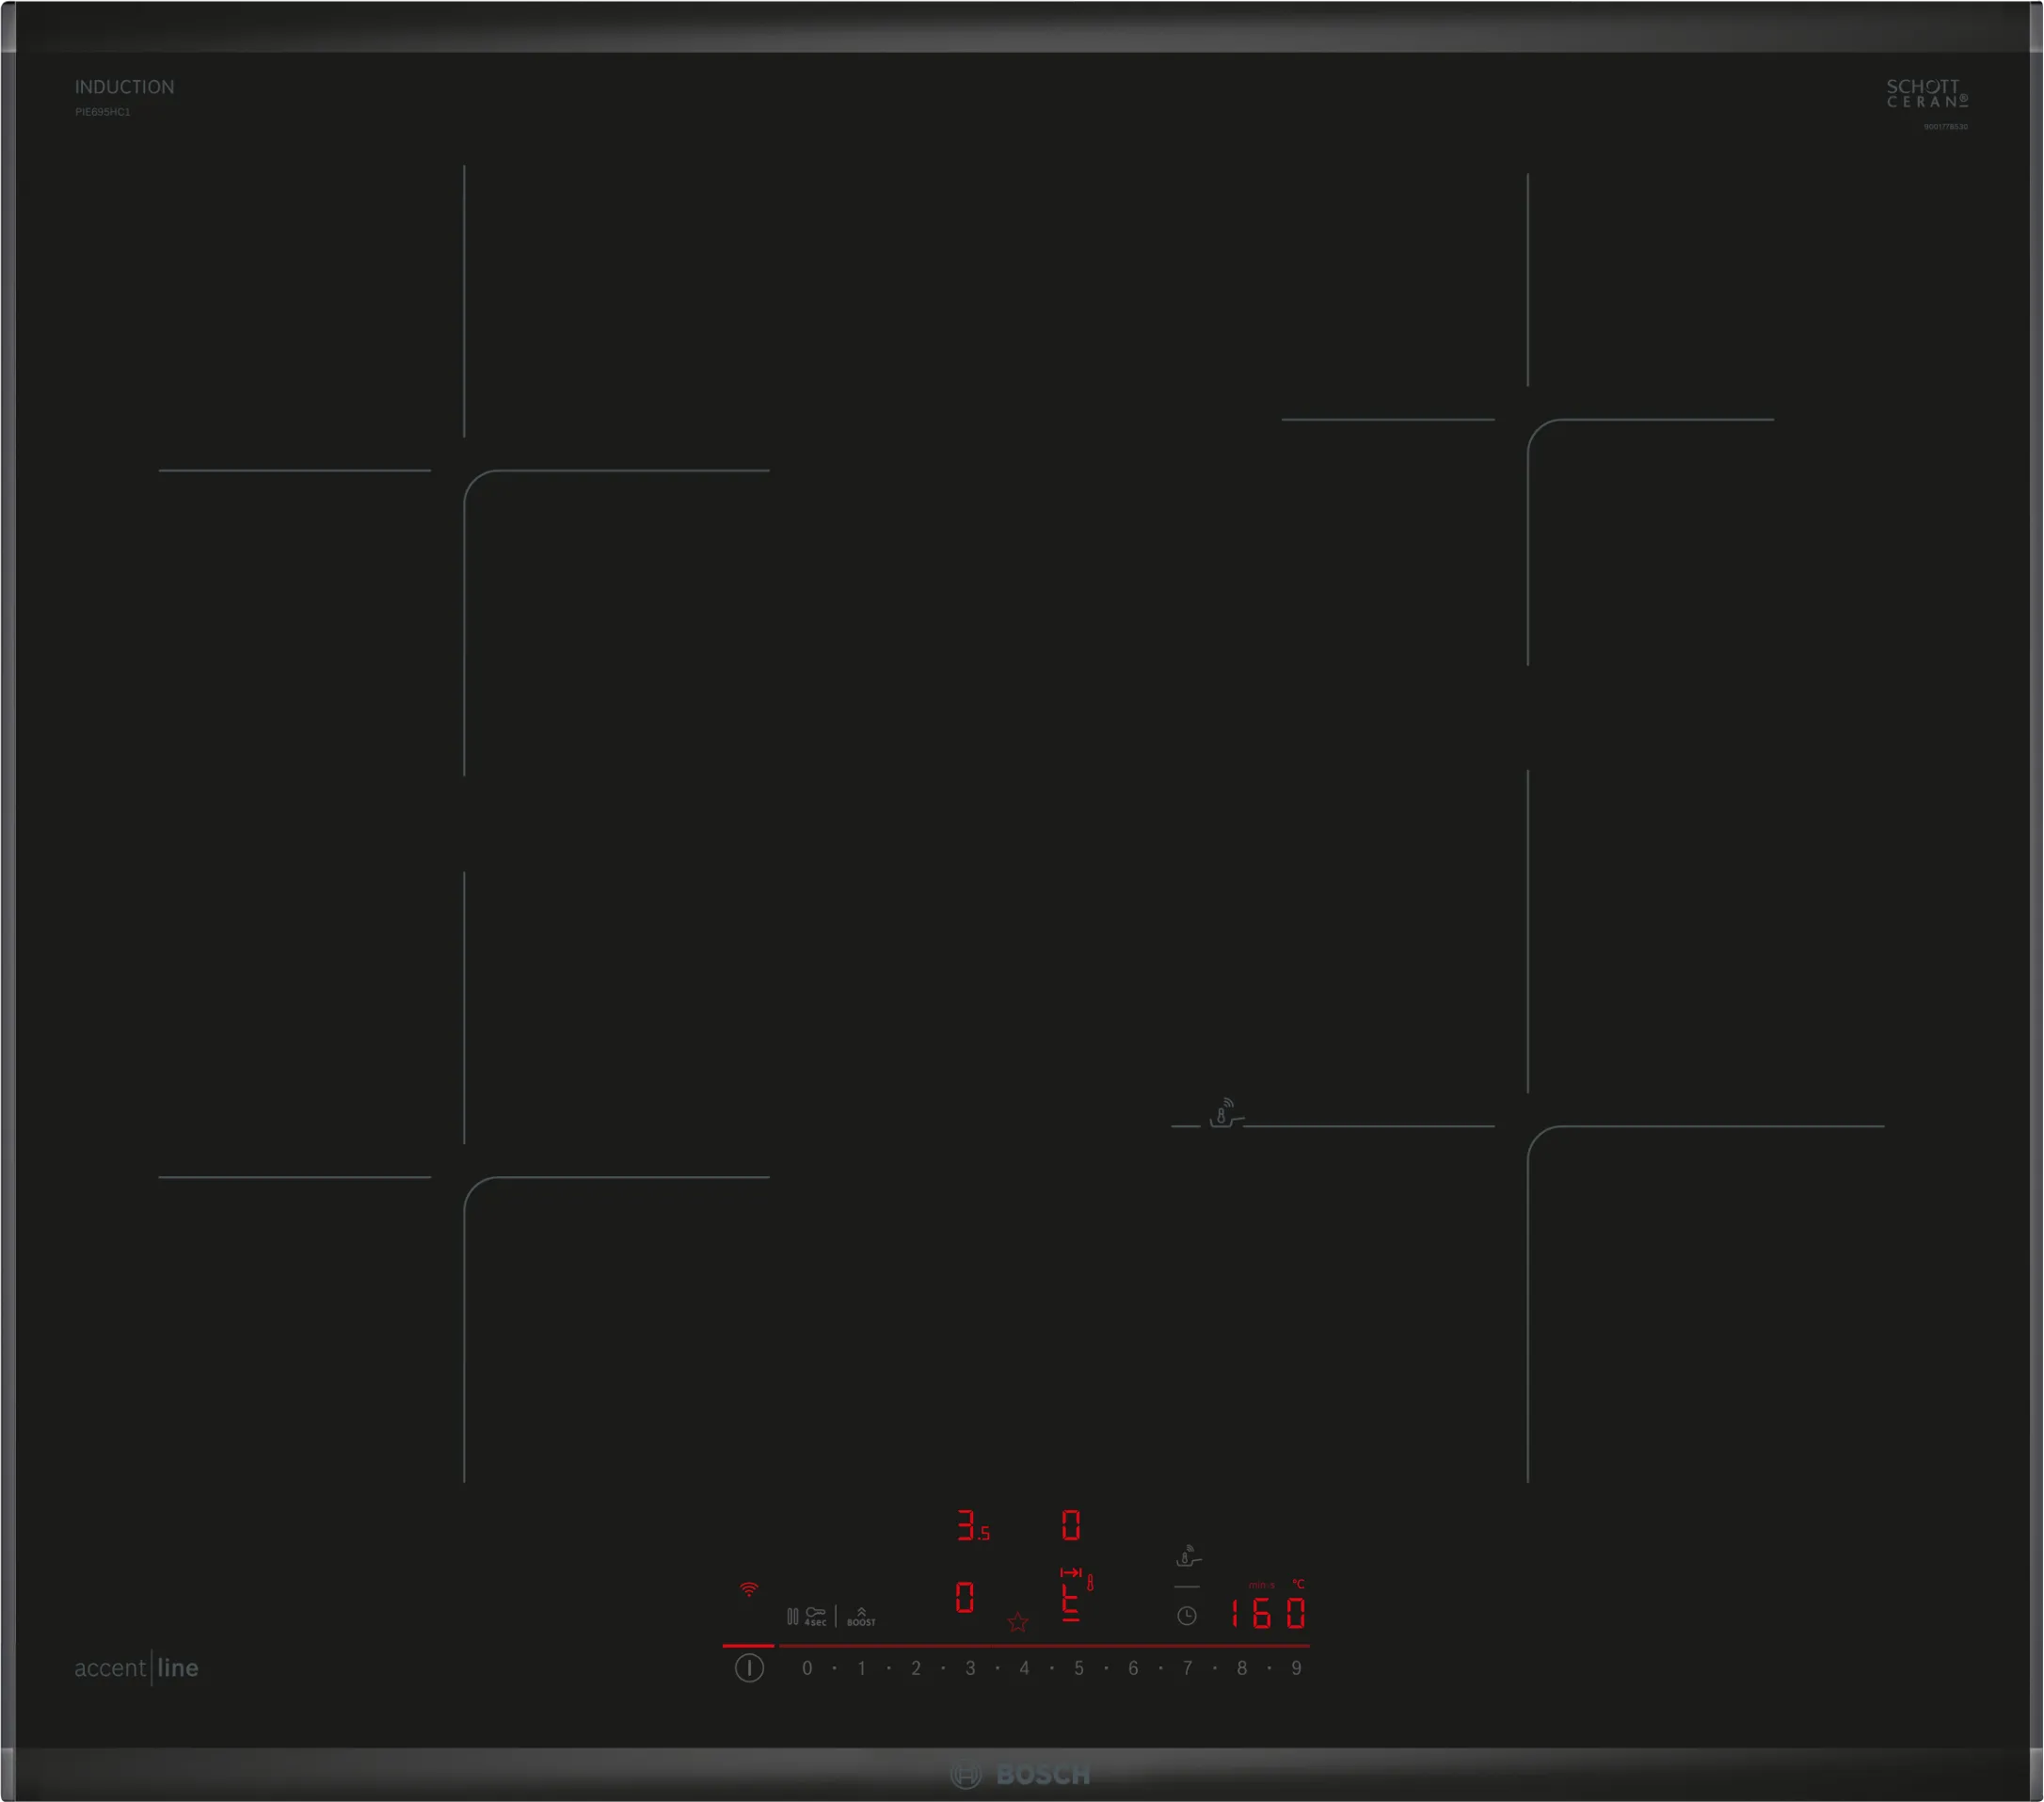Tap the star favourite icon
This screenshot has height=1802, width=2044.
tap(1017, 1622)
